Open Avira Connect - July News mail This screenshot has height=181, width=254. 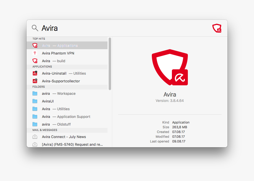tap(67, 137)
